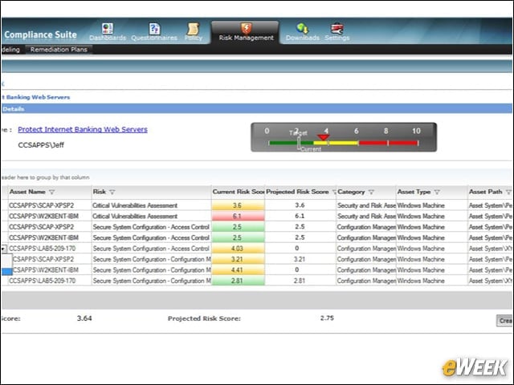This screenshot has width=514, height=385.
Task: Open the Asset Type column filter
Action: [437, 192]
